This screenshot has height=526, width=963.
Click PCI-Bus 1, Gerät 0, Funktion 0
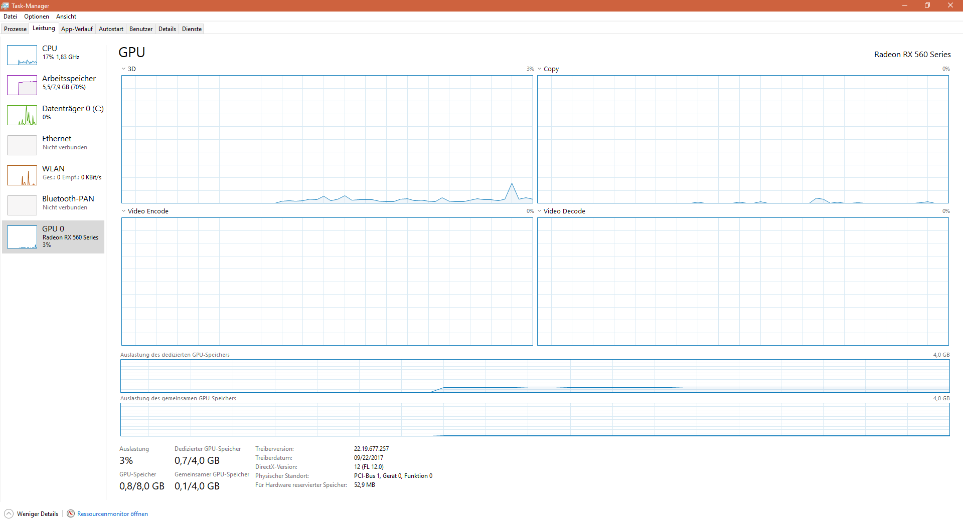pyautogui.click(x=393, y=476)
